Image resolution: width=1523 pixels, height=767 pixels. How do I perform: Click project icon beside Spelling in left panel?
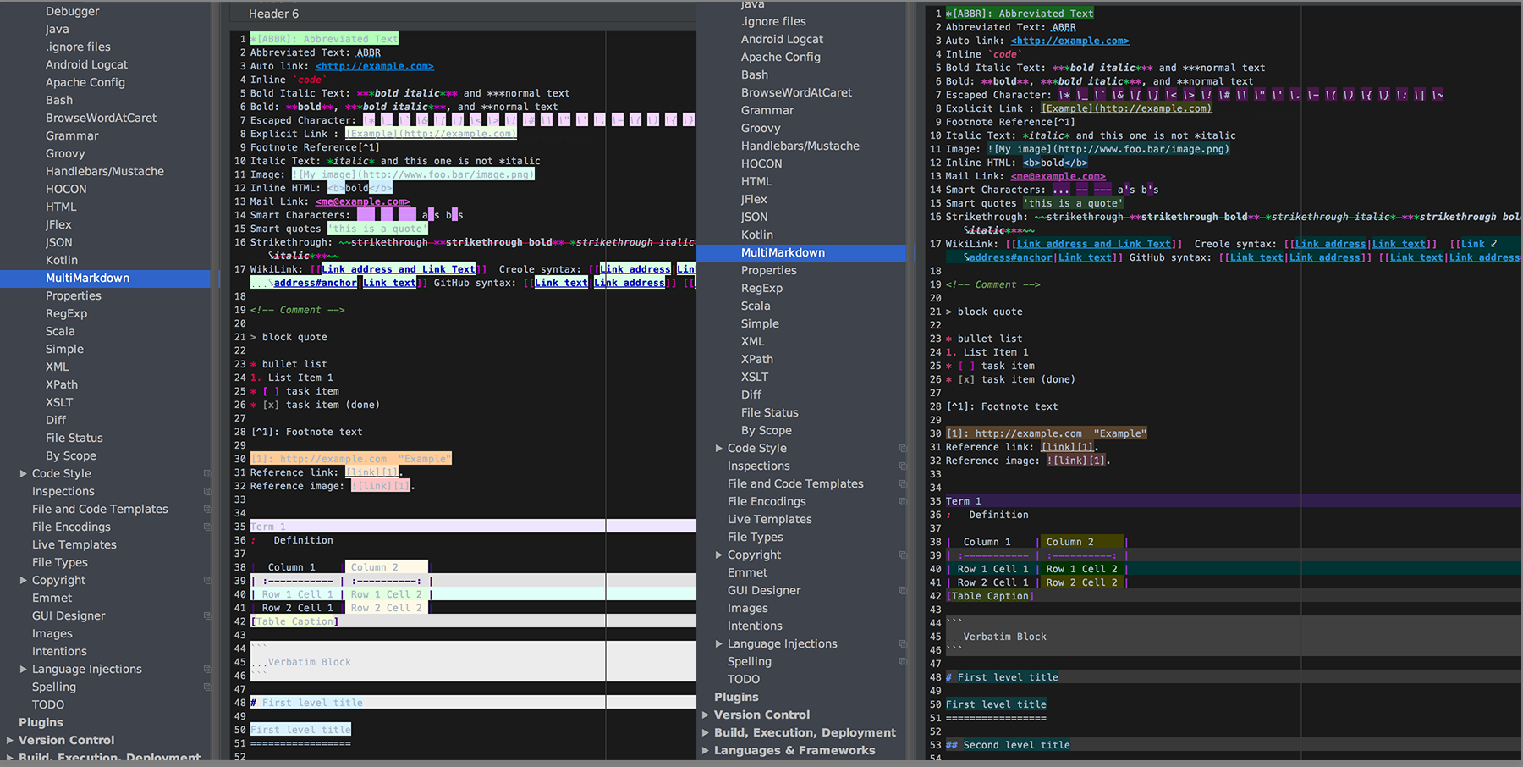click(206, 687)
